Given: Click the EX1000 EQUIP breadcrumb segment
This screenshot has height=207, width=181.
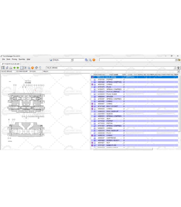Looking at the screenshot, I should pyautogui.click(x=22, y=71).
